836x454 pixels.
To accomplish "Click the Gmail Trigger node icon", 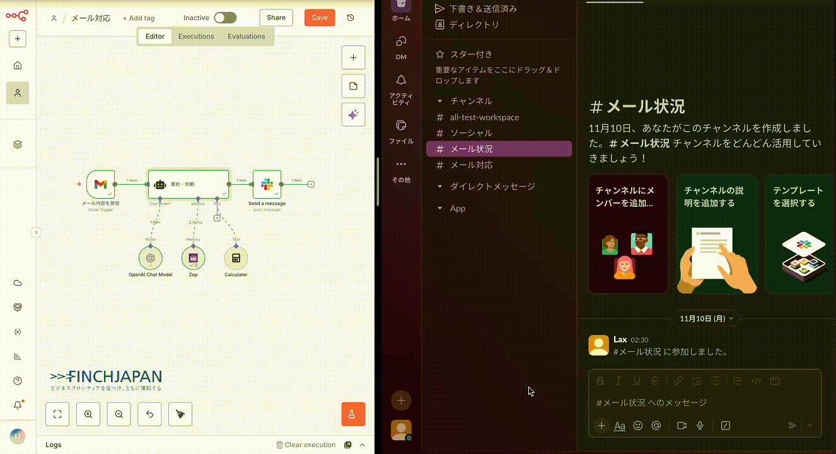I will pyautogui.click(x=100, y=184).
